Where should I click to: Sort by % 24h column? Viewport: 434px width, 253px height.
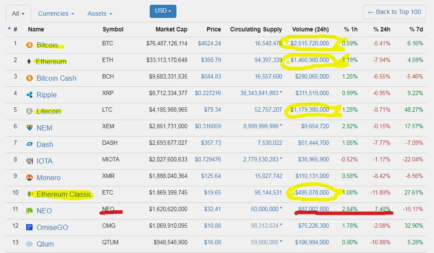coord(382,29)
